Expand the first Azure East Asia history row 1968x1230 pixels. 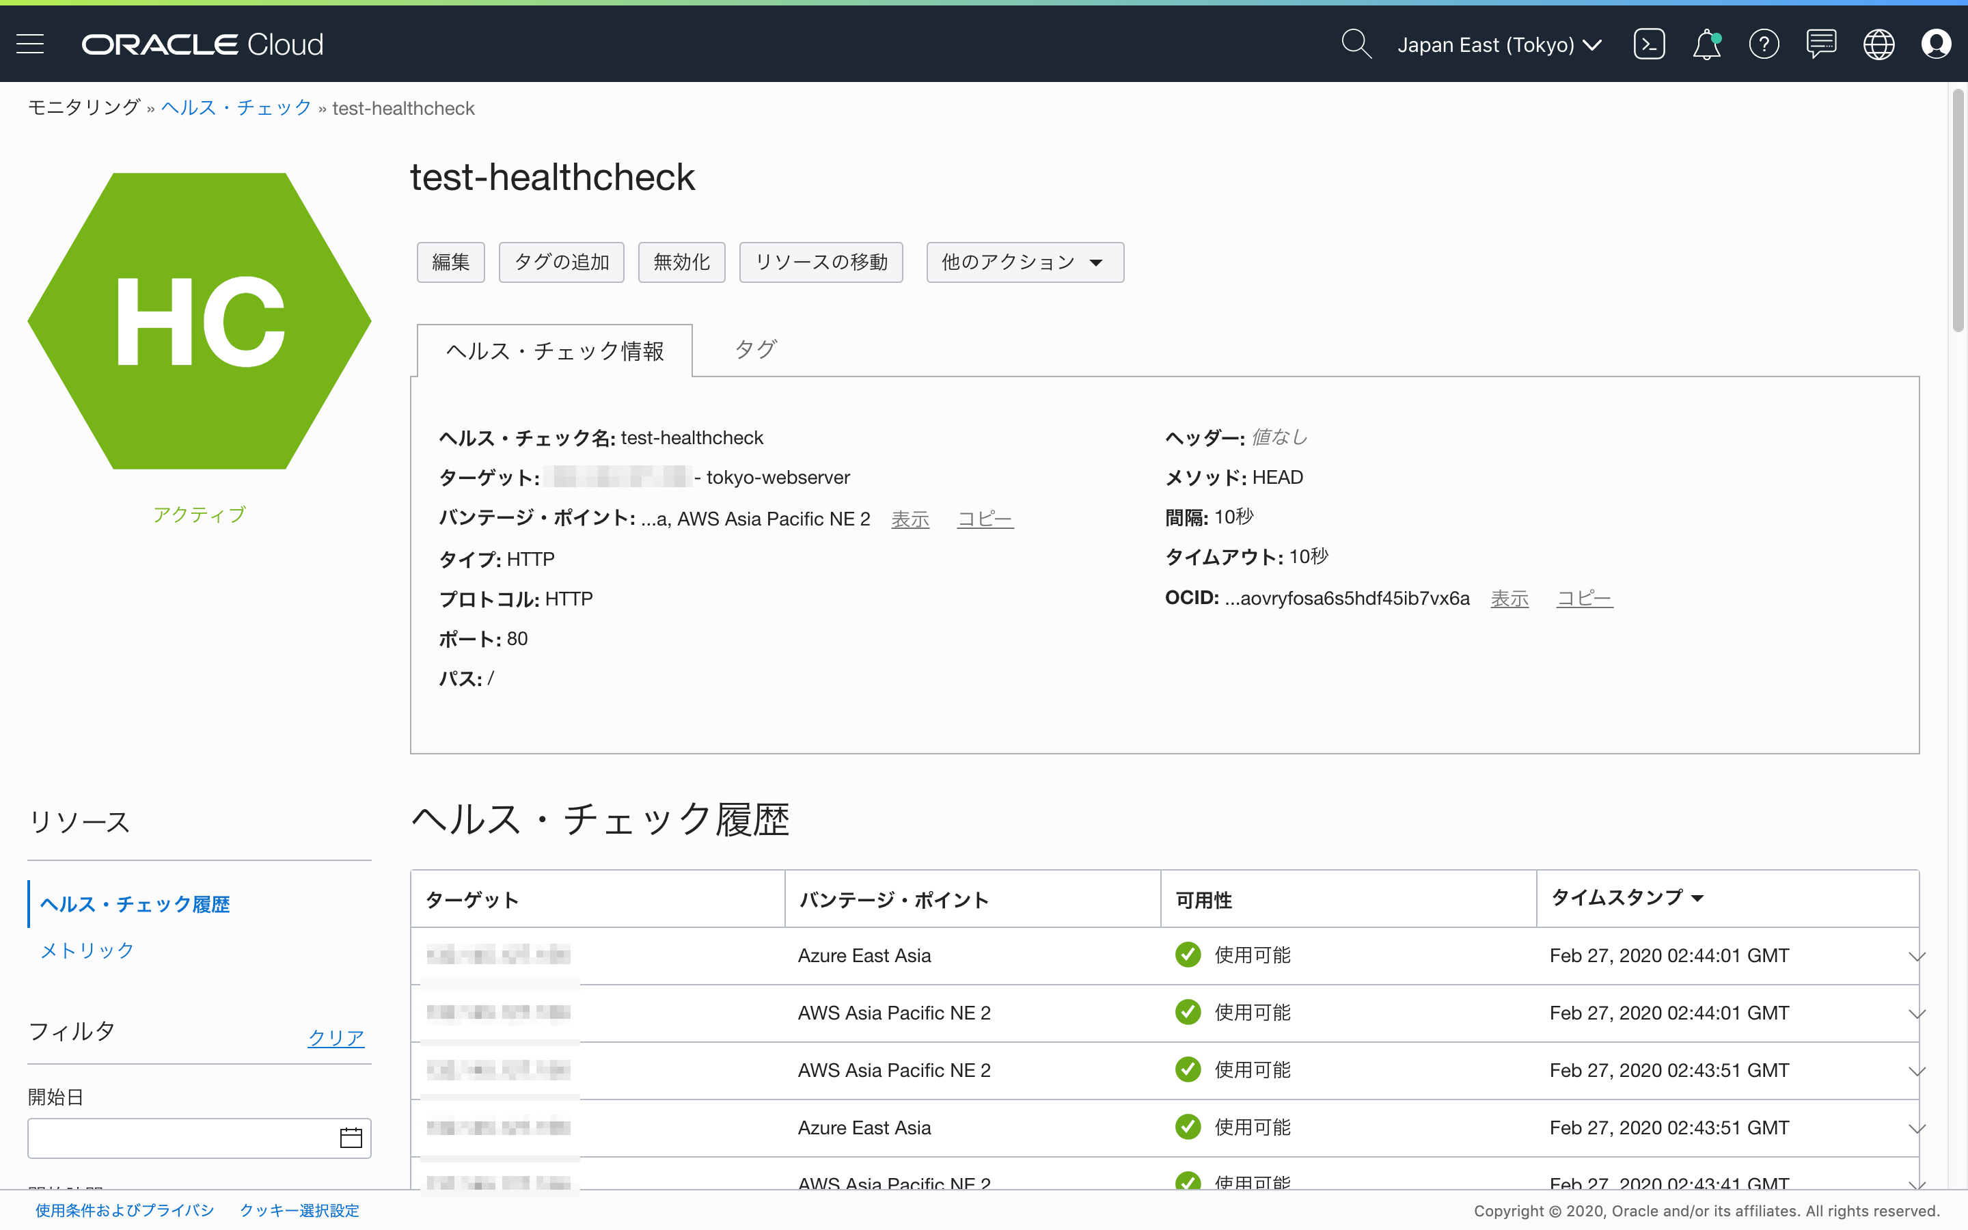(x=1917, y=956)
